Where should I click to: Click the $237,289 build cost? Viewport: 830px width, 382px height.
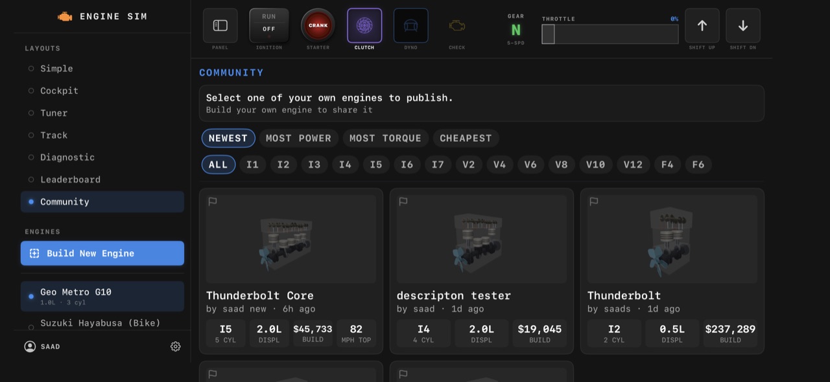[730, 333]
